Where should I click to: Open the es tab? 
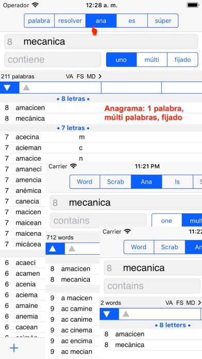tap(132, 21)
